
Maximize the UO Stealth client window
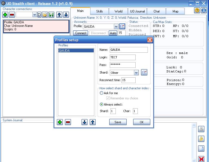[197, 3]
